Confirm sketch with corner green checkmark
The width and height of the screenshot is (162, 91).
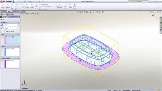[x=153, y=15]
